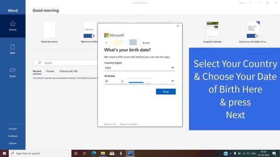Open Task View on the taskbar
The image size is (280, 157).
tap(84, 153)
